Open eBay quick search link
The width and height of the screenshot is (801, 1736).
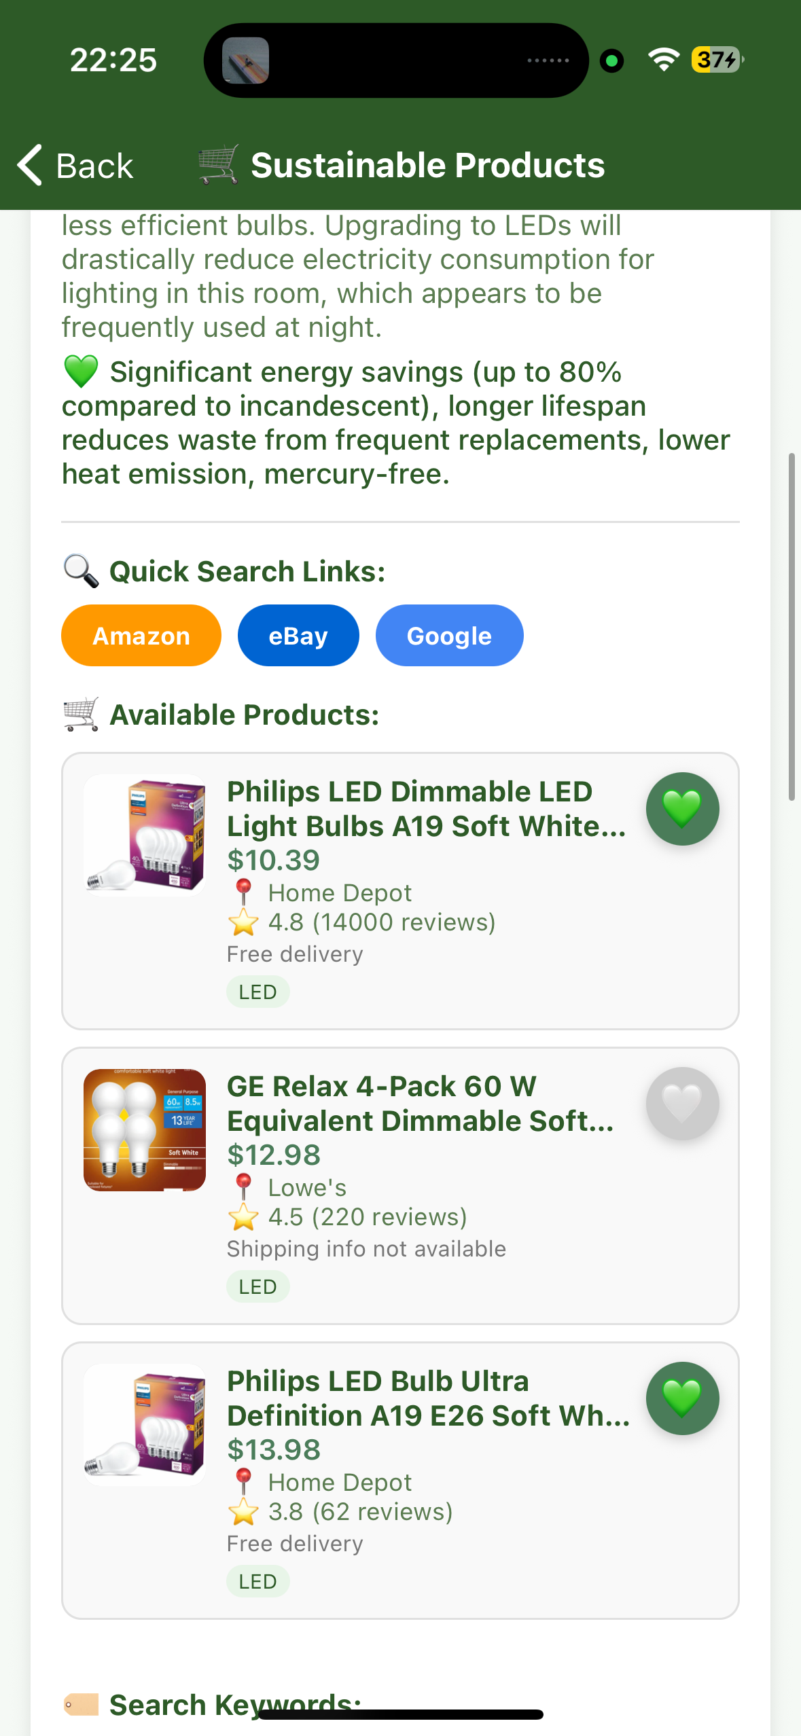pyautogui.click(x=298, y=635)
